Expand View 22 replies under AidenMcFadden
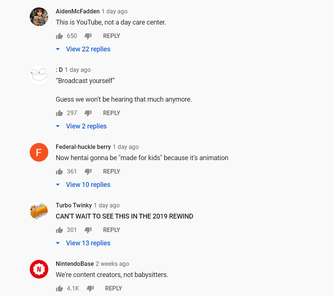The height and width of the screenshot is (296, 334). pyautogui.click(x=88, y=49)
